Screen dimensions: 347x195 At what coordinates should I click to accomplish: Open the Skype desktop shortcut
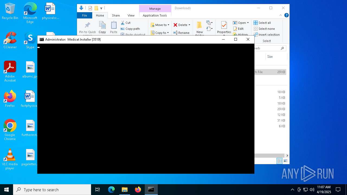click(30, 40)
